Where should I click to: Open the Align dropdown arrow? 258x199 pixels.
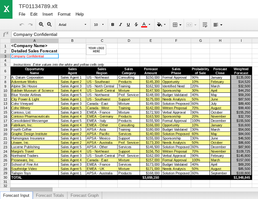point(221,25)
